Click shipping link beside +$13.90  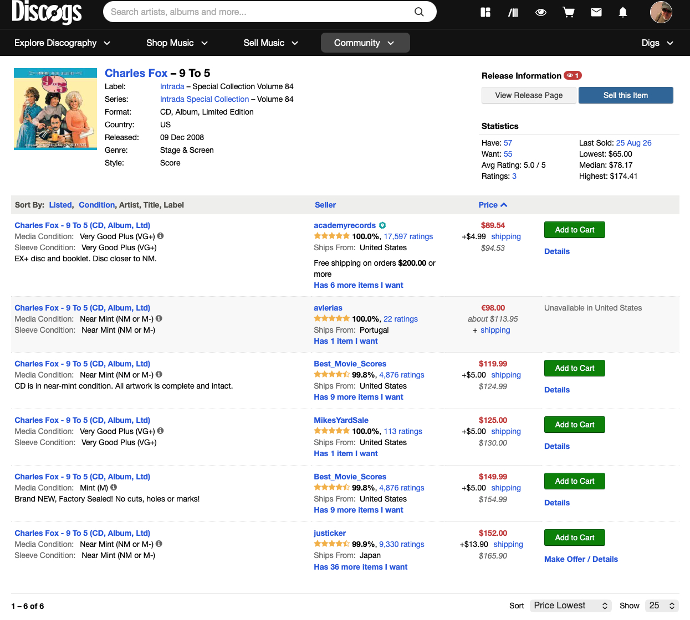[508, 544]
